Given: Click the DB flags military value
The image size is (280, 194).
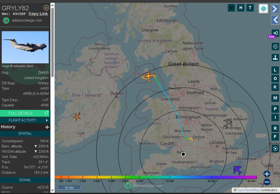Looking at the screenshot, I should (43, 83).
